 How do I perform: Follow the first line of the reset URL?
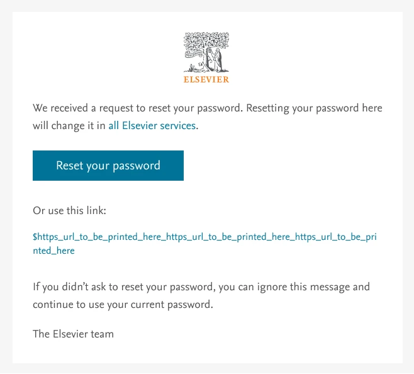click(204, 237)
